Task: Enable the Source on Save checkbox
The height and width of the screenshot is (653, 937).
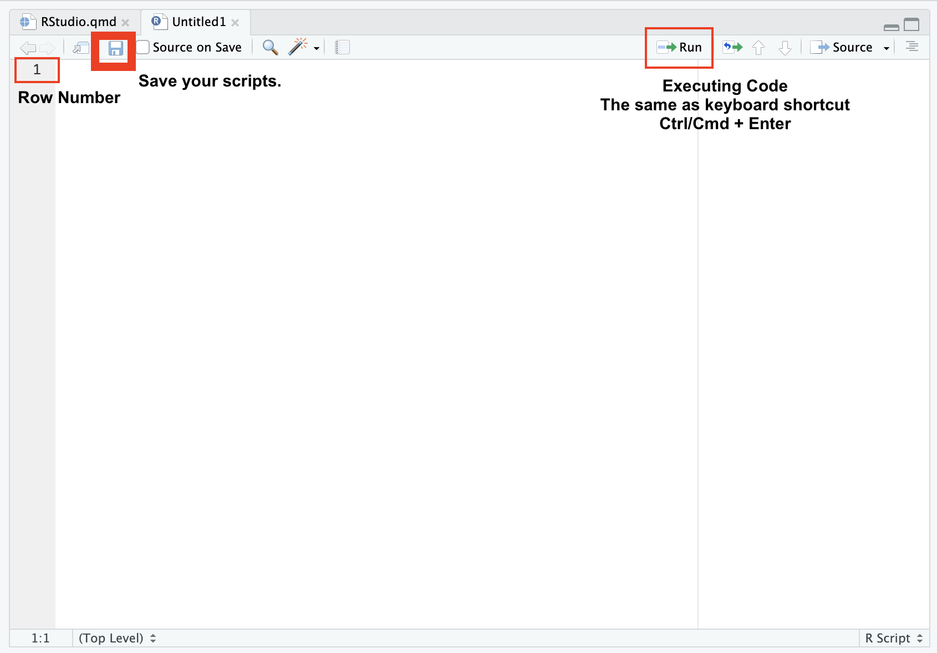Action: (143, 48)
